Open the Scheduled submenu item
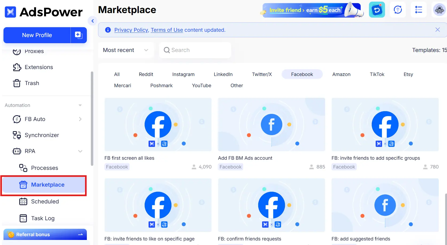The height and width of the screenshot is (245, 447). tap(45, 202)
